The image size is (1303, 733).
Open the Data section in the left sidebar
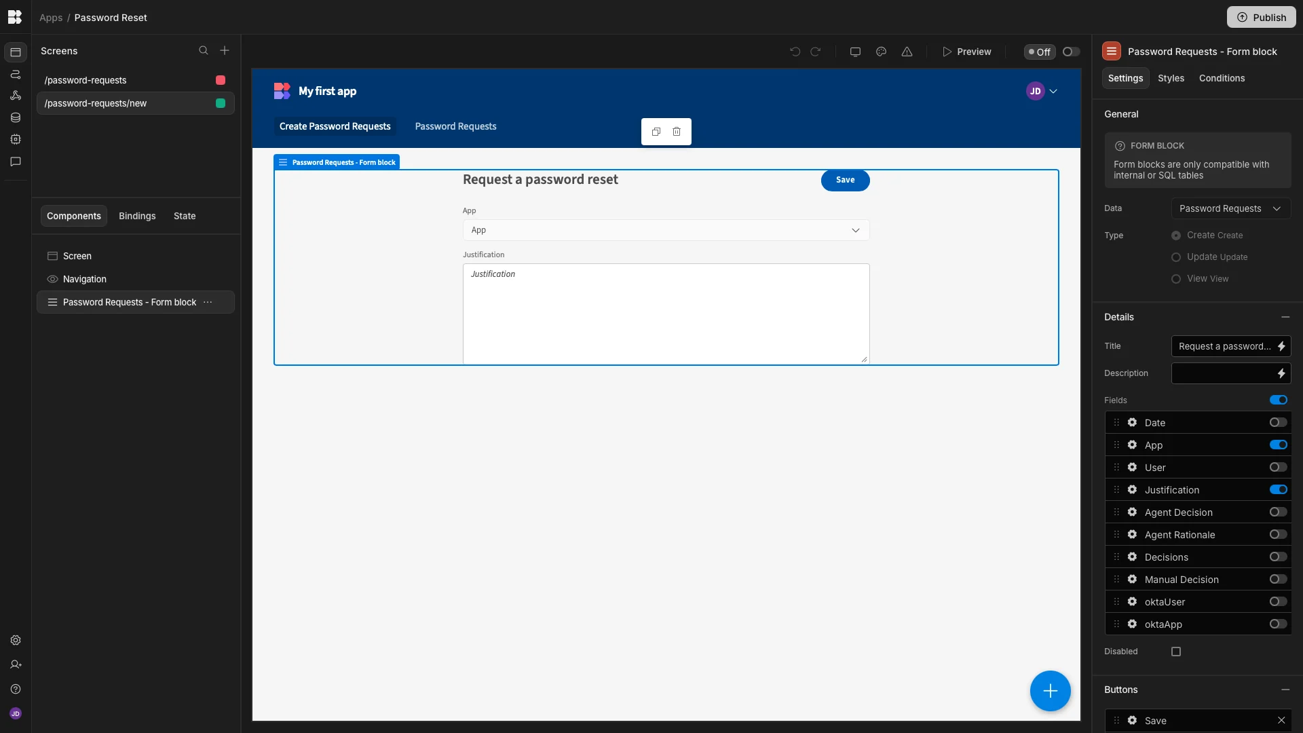(x=15, y=117)
